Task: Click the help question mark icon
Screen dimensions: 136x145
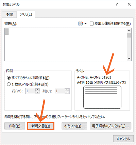Action: [117, 4]
